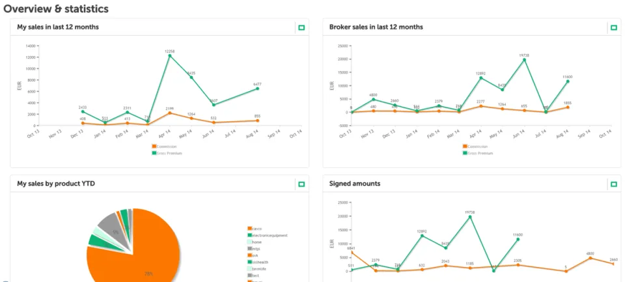Toggle Commission series in My sales legend
625x282 pixels.
tap(164, 147)
